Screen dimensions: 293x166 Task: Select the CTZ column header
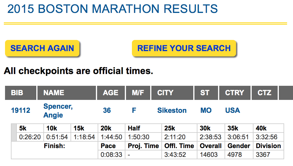pos(265,93)
